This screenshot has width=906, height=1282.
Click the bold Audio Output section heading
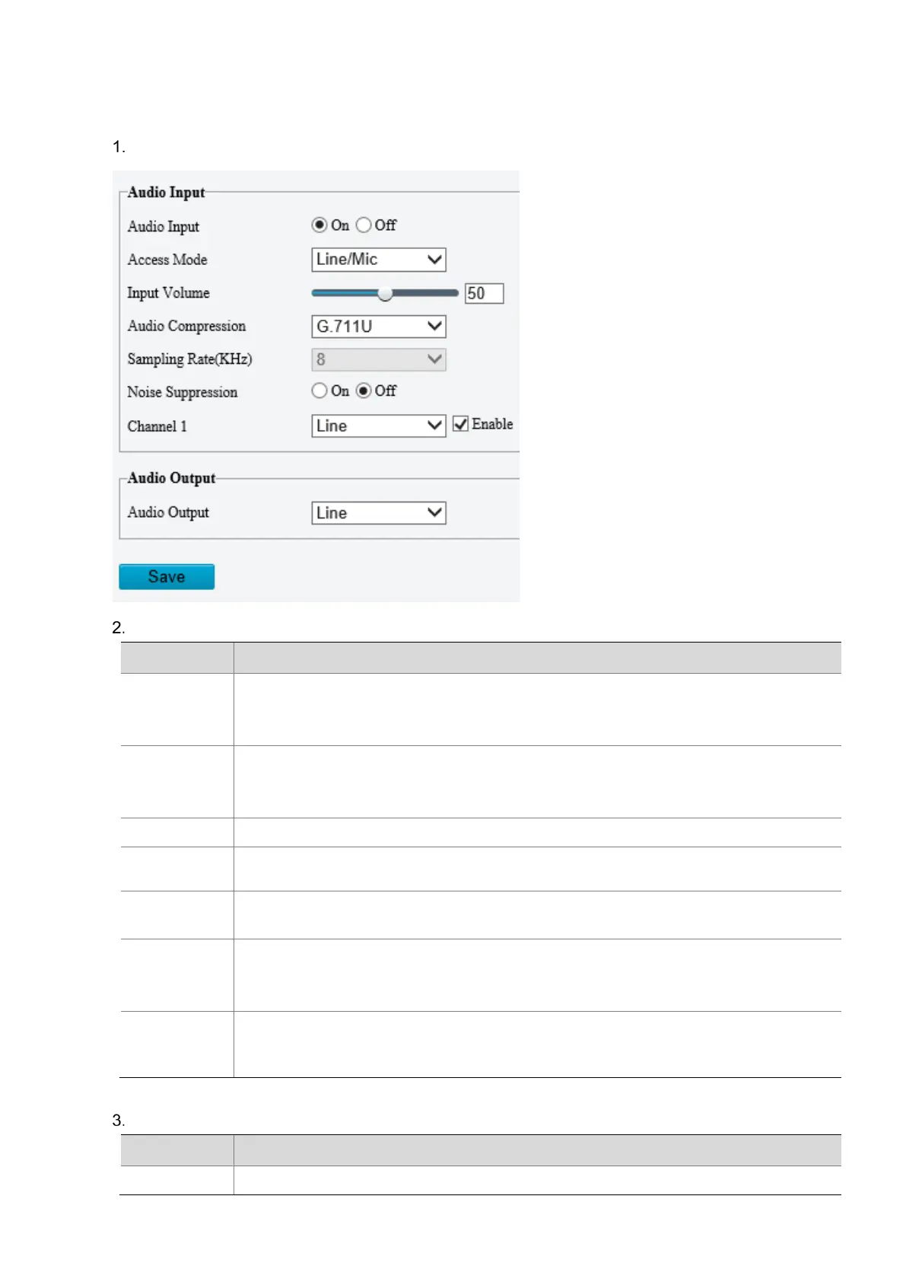point(171,478)
